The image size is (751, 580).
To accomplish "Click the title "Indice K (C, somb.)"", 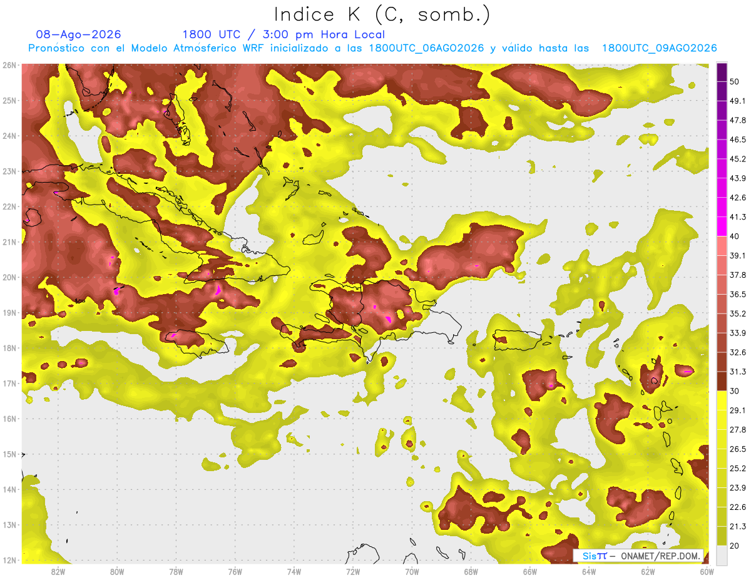I will coord(382,14).
